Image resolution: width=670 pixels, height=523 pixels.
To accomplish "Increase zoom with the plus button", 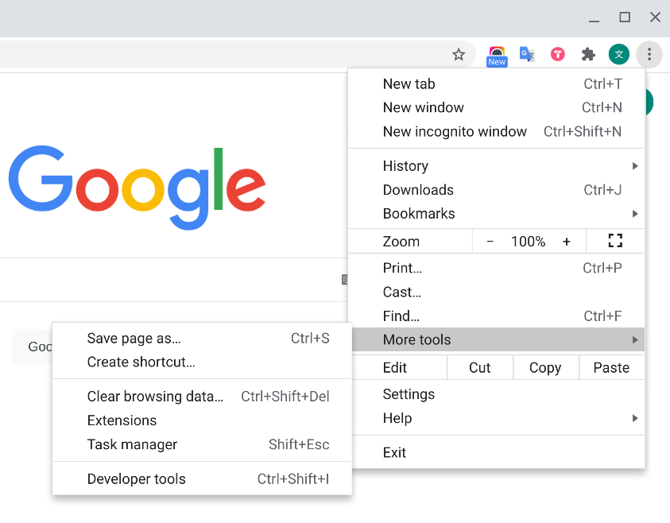I will tap(567, 242).
